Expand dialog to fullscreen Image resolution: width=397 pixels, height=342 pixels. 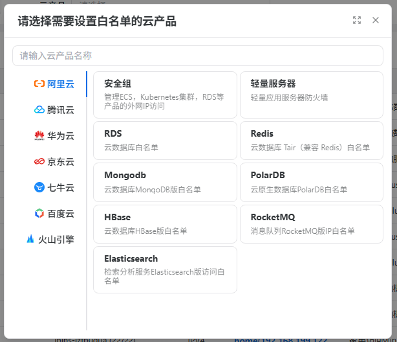[x=357, y=20]
